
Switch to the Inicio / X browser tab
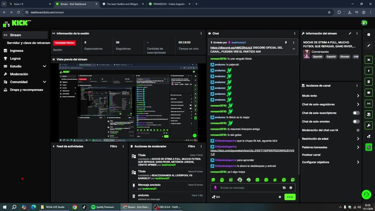(30, 4)
